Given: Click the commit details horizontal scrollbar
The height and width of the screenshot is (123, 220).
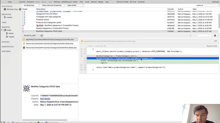Looking at the screenshot, I should [45, 120].
